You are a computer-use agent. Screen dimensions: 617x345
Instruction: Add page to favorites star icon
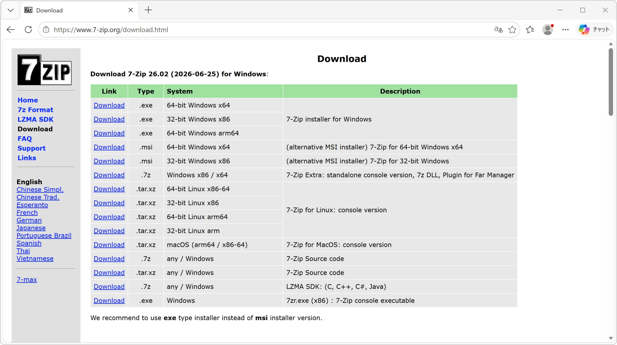click(x=512, y=30)
